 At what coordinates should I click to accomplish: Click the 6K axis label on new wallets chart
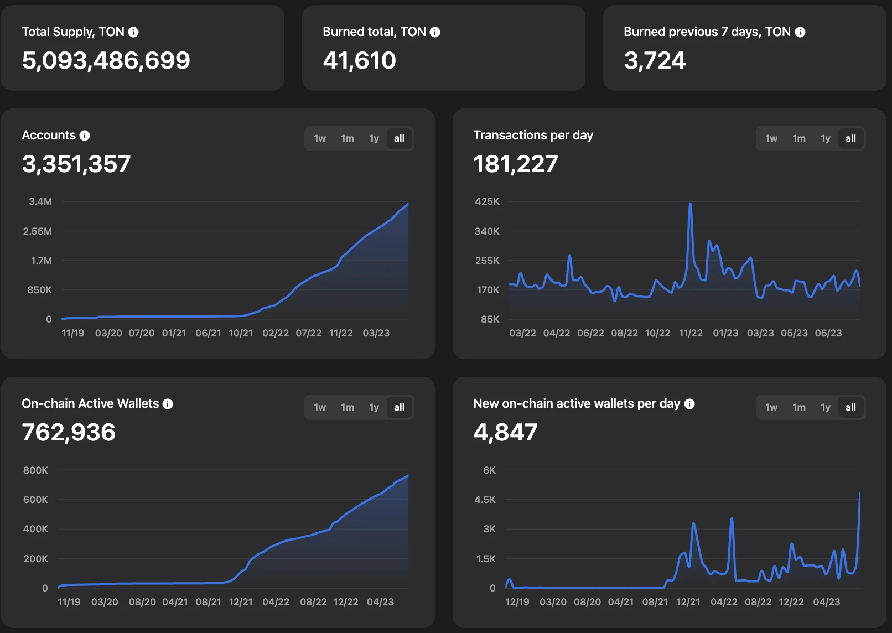490,470
